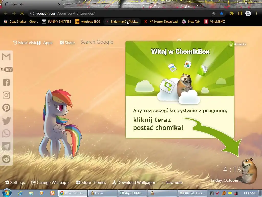Click the bookmark star icon
The image size is (262, 197).
pyautogui.click(x=222, y=13)
